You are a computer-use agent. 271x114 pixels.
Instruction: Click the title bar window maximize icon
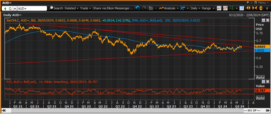(x=256, y=3)
